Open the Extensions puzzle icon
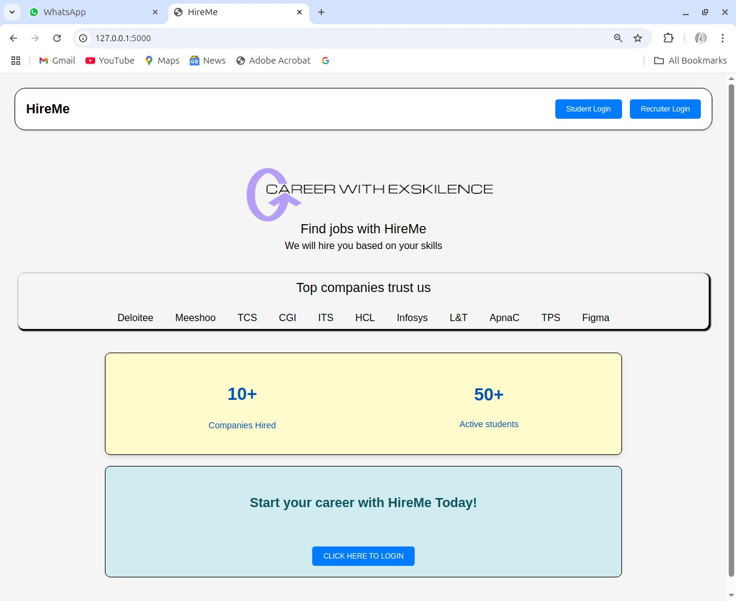This screenshot has width=736, height=601. 668,38
